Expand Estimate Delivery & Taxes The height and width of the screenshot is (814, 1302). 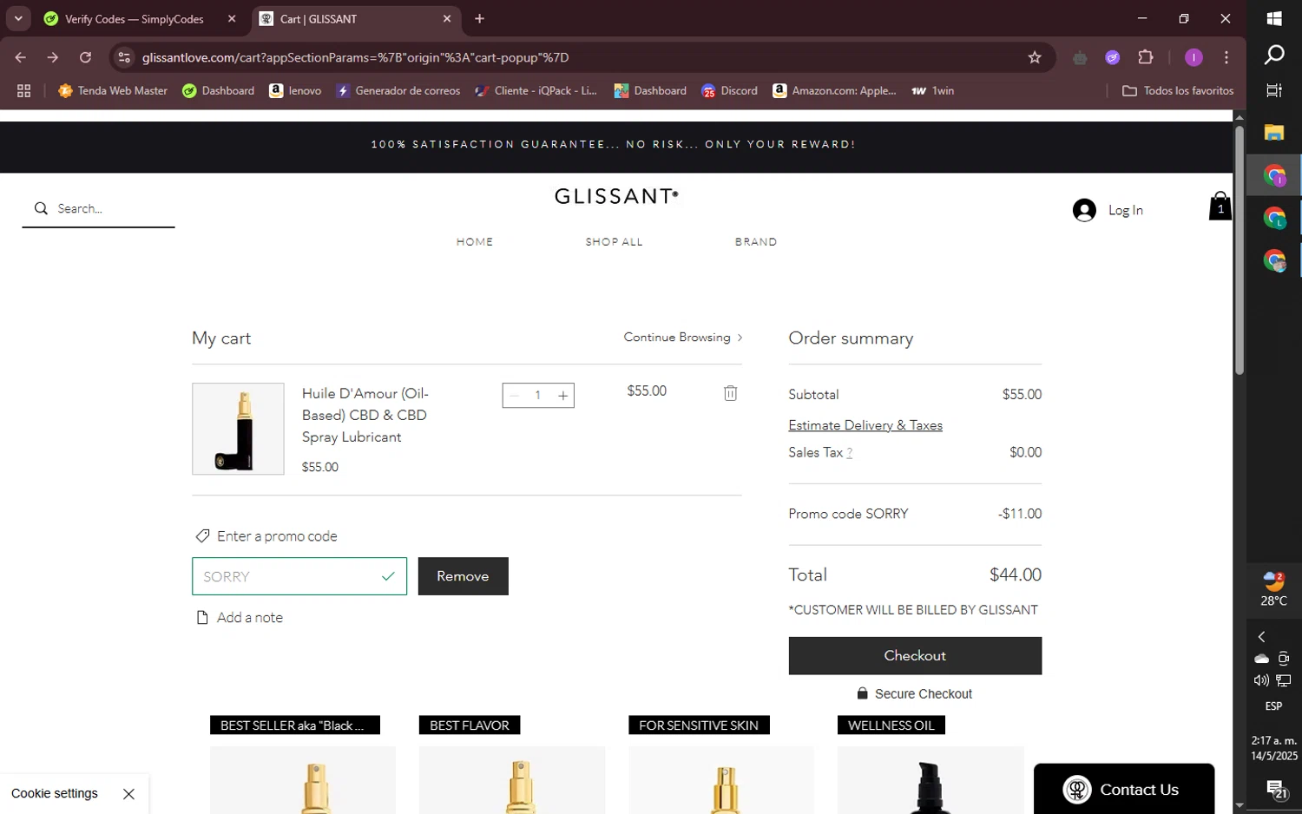point(865,425)
